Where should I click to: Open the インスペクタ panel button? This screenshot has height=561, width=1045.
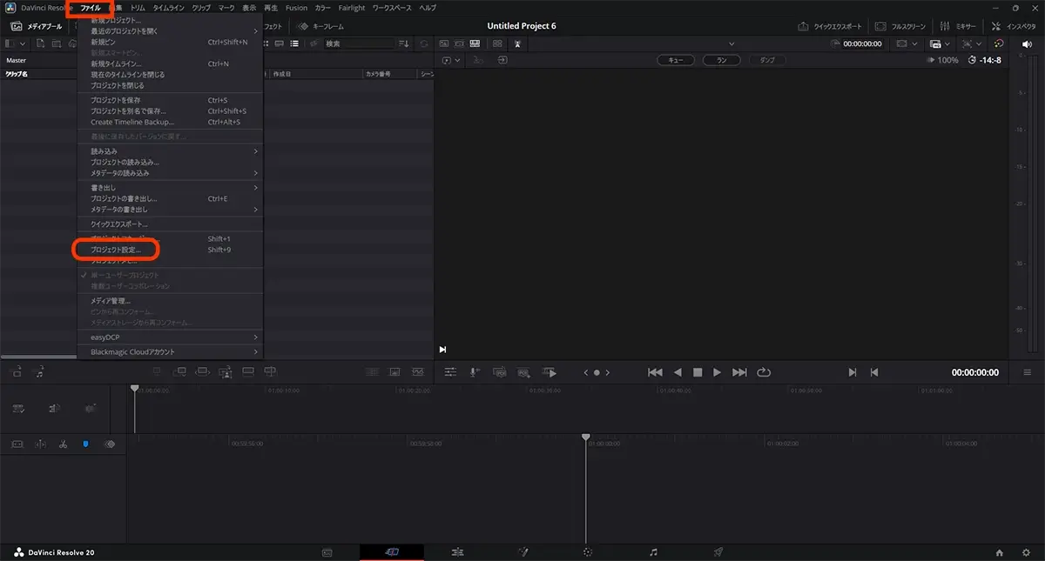tap(1014, 26)
